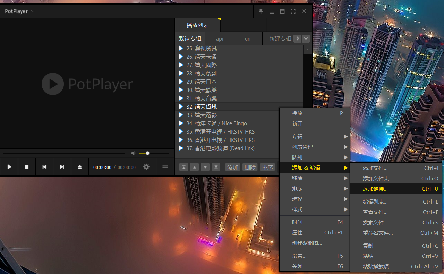Screen dimensions: 444x274
Task: Switch to the api album tab
Action: coord(220,39)
